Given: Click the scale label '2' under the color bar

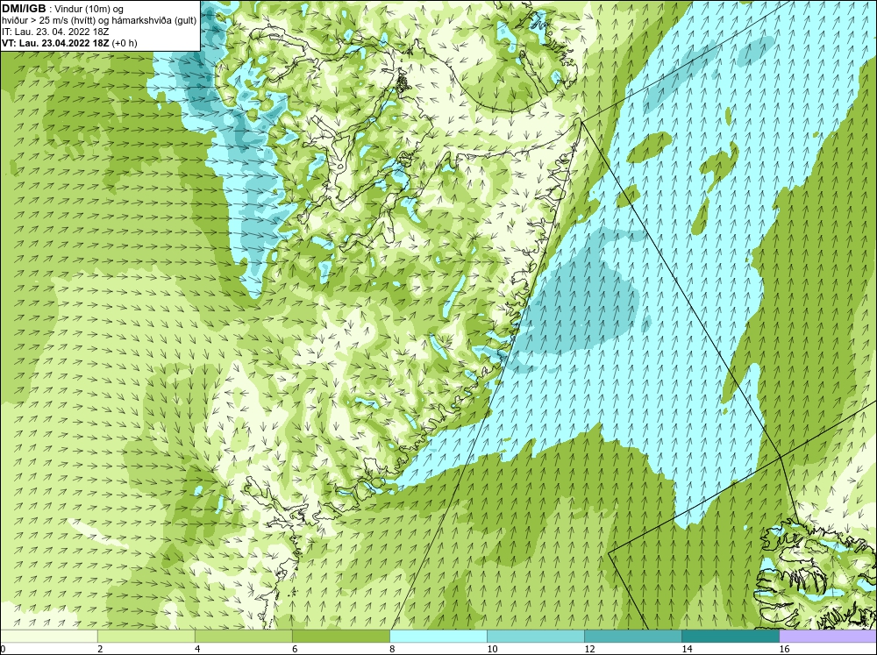Looking at the screenshot, I should coord(101,649).
